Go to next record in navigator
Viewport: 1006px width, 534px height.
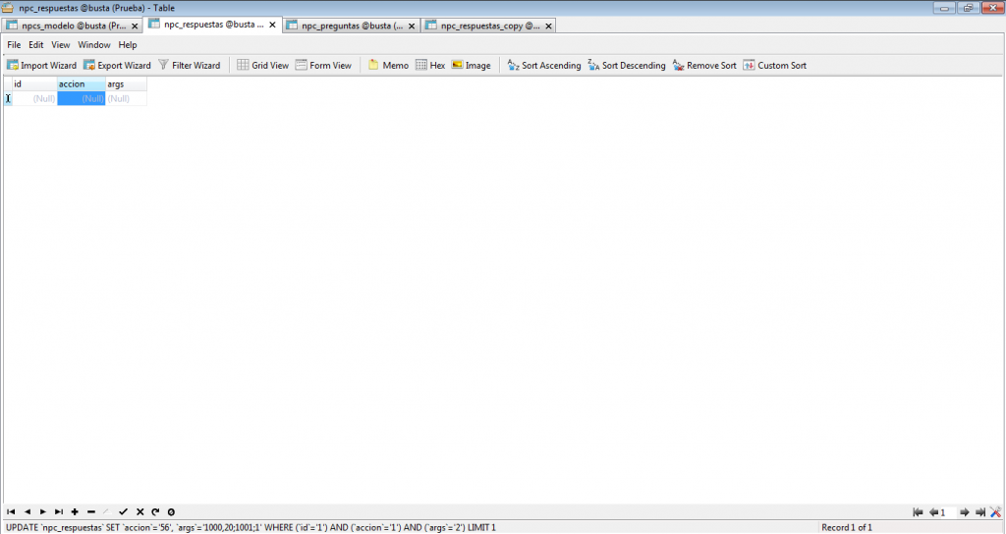(x=43, y=511)
